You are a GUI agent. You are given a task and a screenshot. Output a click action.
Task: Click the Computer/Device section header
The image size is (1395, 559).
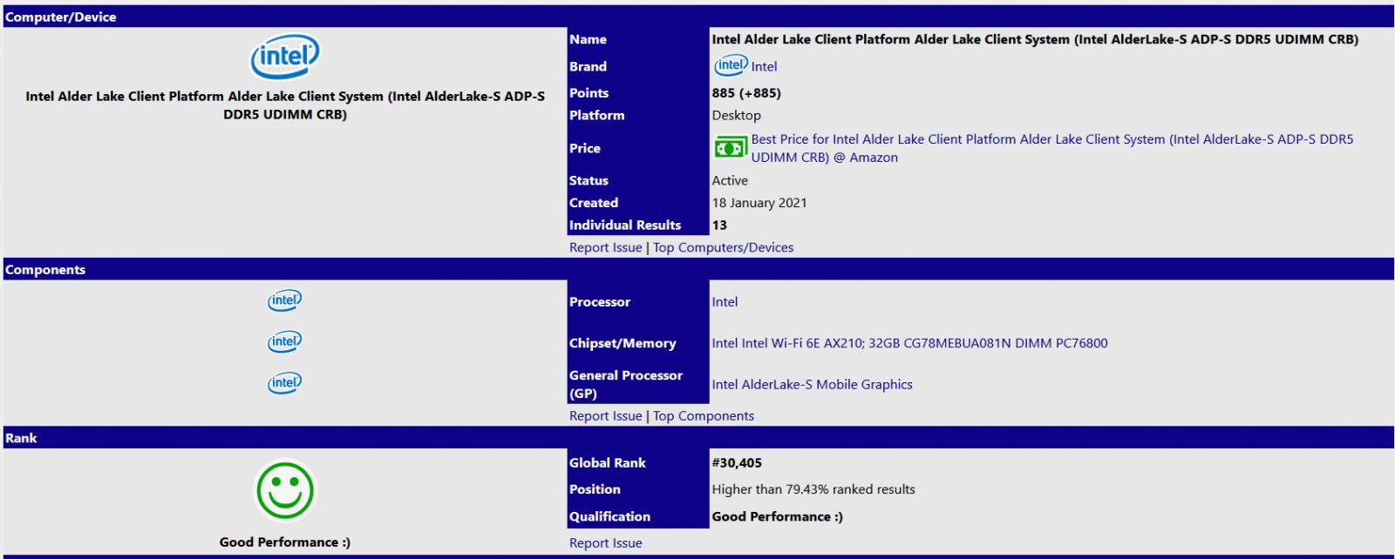(x=61, y=17)
